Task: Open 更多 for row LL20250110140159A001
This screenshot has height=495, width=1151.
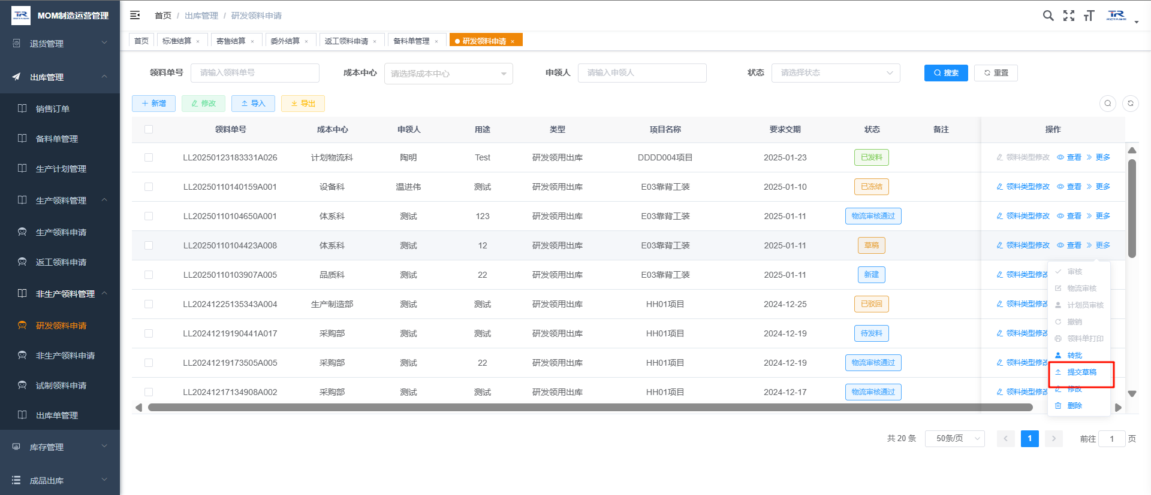Action: coord(1098,187)
